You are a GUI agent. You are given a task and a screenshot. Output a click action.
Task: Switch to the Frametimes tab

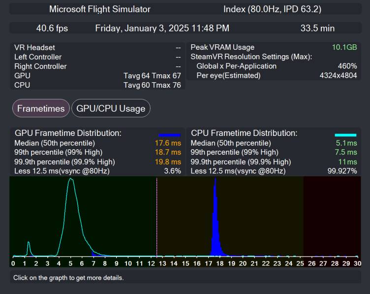click(x=41, y=108)
